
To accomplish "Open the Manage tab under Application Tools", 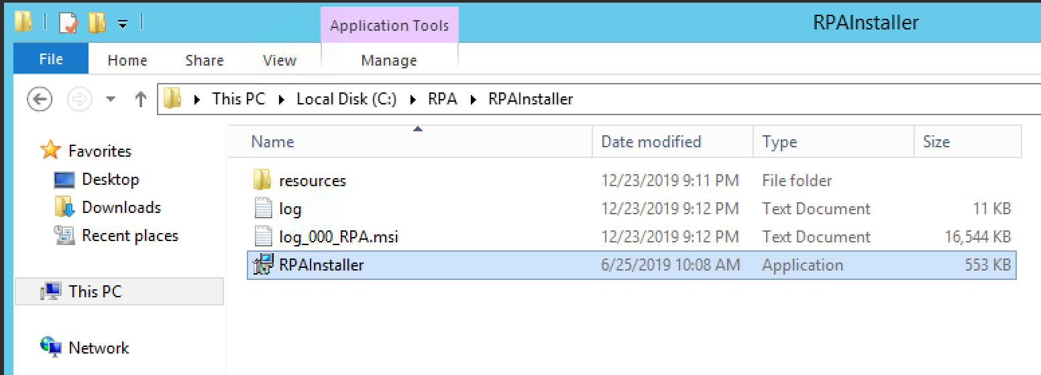I will tap(389, 60).
